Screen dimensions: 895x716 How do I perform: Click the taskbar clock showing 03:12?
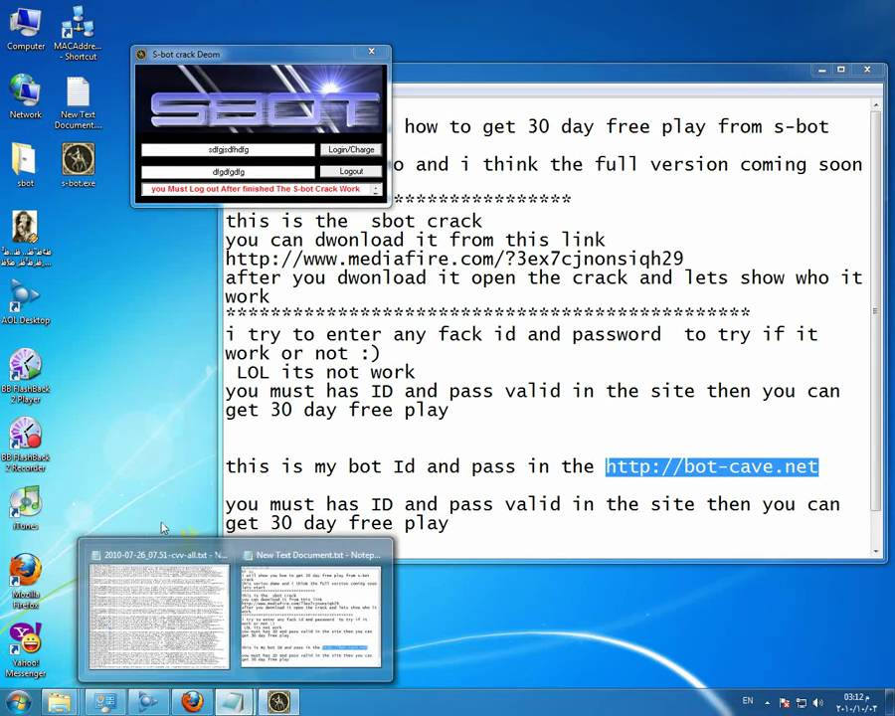pyautogui.click(x=857, y=702)
